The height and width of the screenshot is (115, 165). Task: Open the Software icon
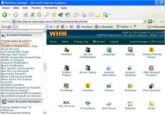(130, 104)
